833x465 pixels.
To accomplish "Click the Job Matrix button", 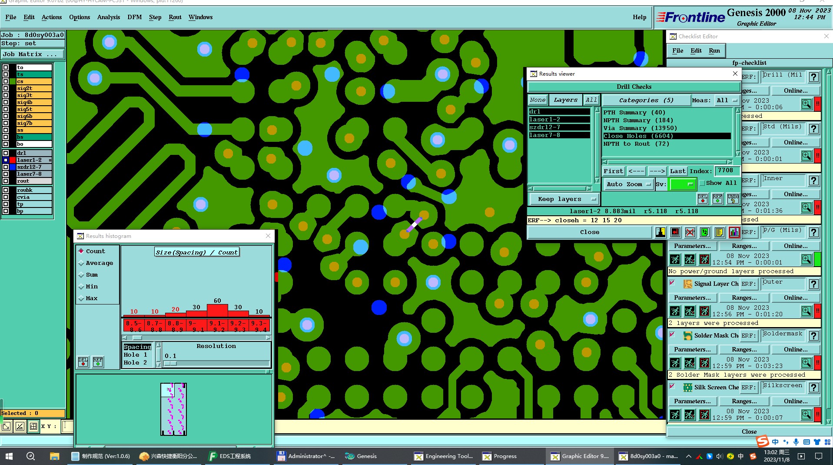I will coord(33,54).
